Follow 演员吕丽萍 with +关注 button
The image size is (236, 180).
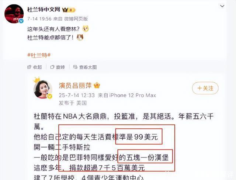205,88
